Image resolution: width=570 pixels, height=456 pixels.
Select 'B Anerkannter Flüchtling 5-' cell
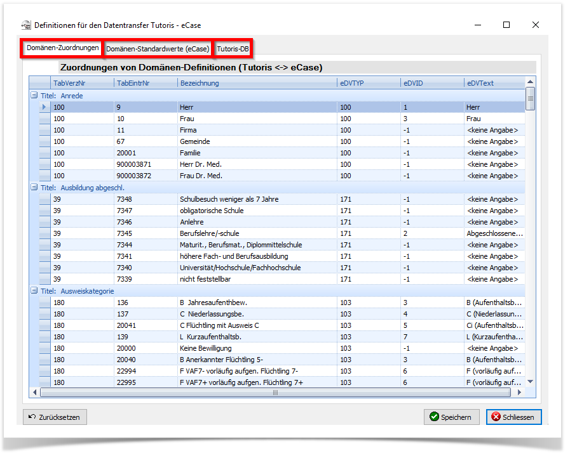tap(257, 360)
